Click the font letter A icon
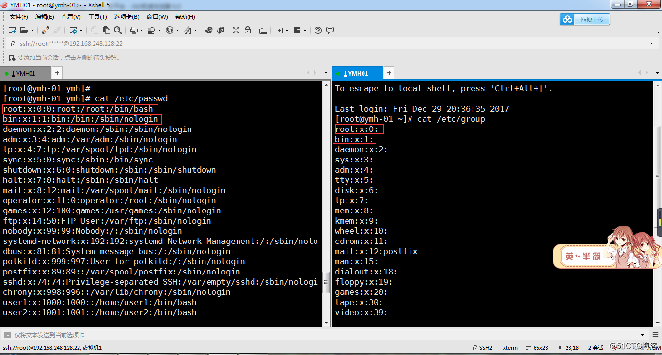 (x=188, y=30)
